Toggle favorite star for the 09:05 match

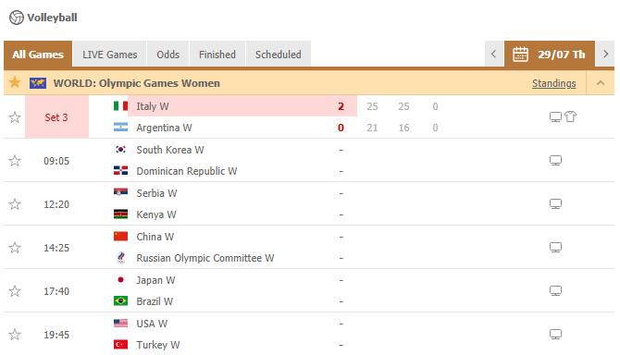[x=15, y=161]
